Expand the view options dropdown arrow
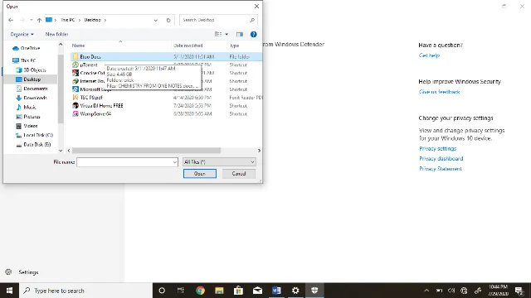Viewport: 531px width, 298px height. tap(227, 34)
